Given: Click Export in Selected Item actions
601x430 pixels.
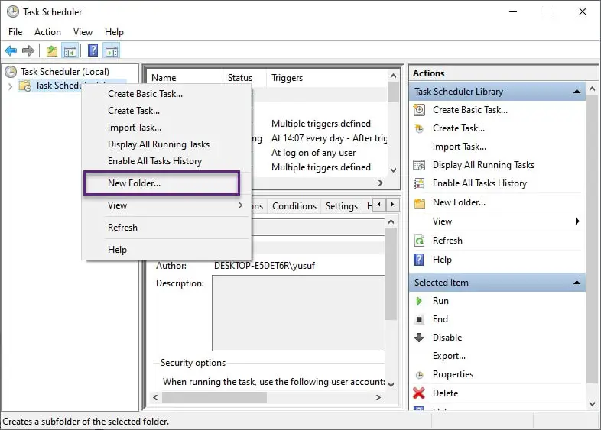Looking at the screenshot, I should point(449,356).
